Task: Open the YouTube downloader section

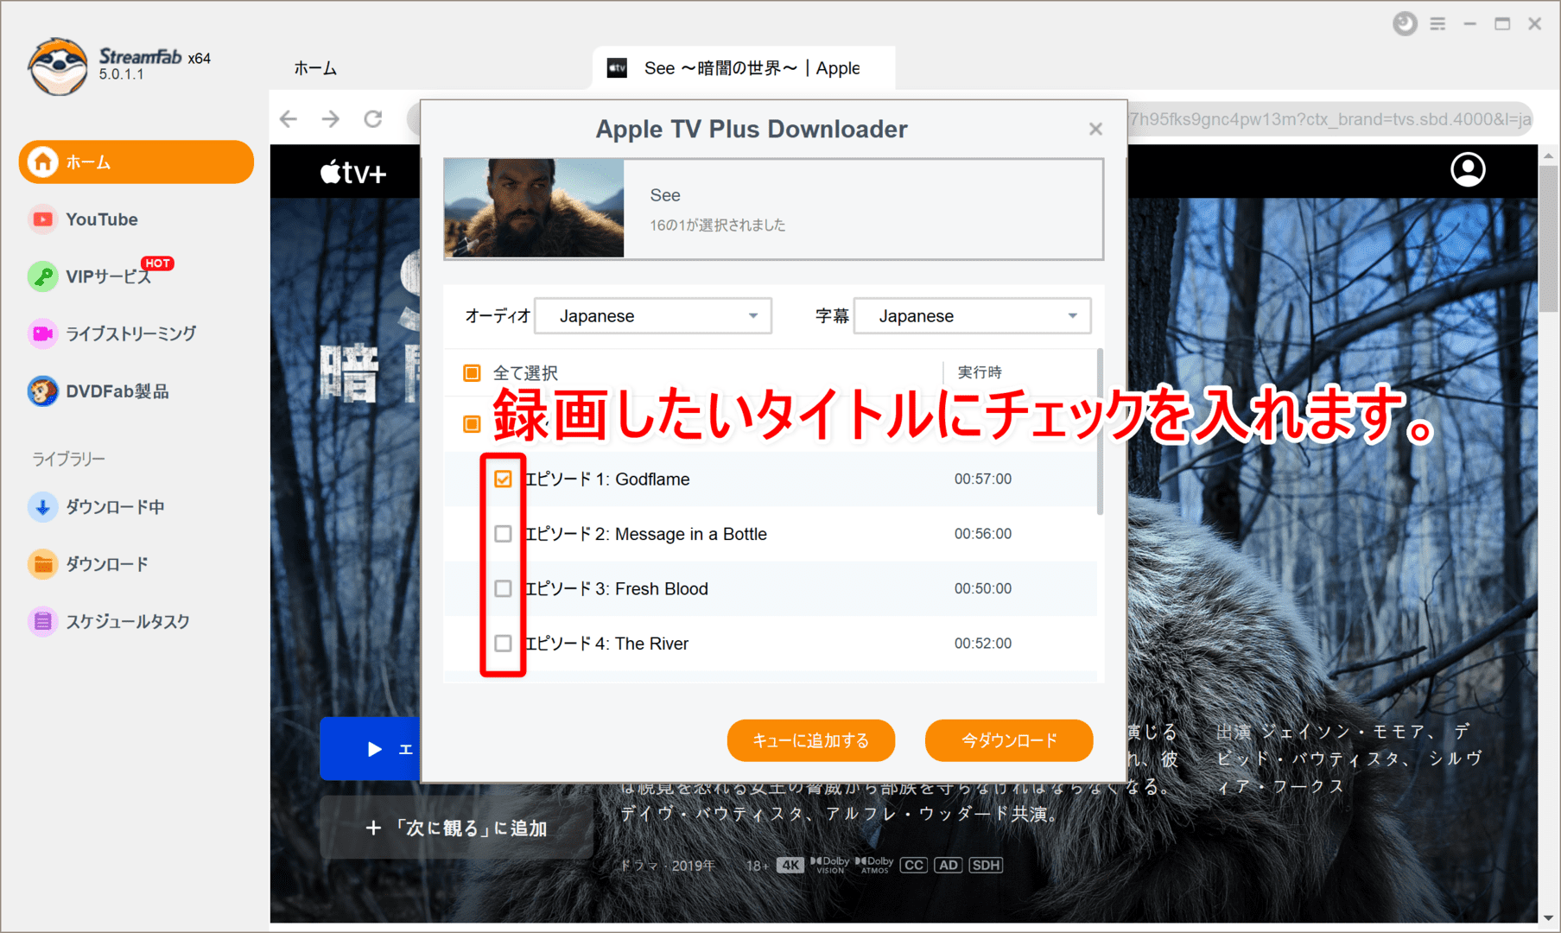Action: (101, 219)
